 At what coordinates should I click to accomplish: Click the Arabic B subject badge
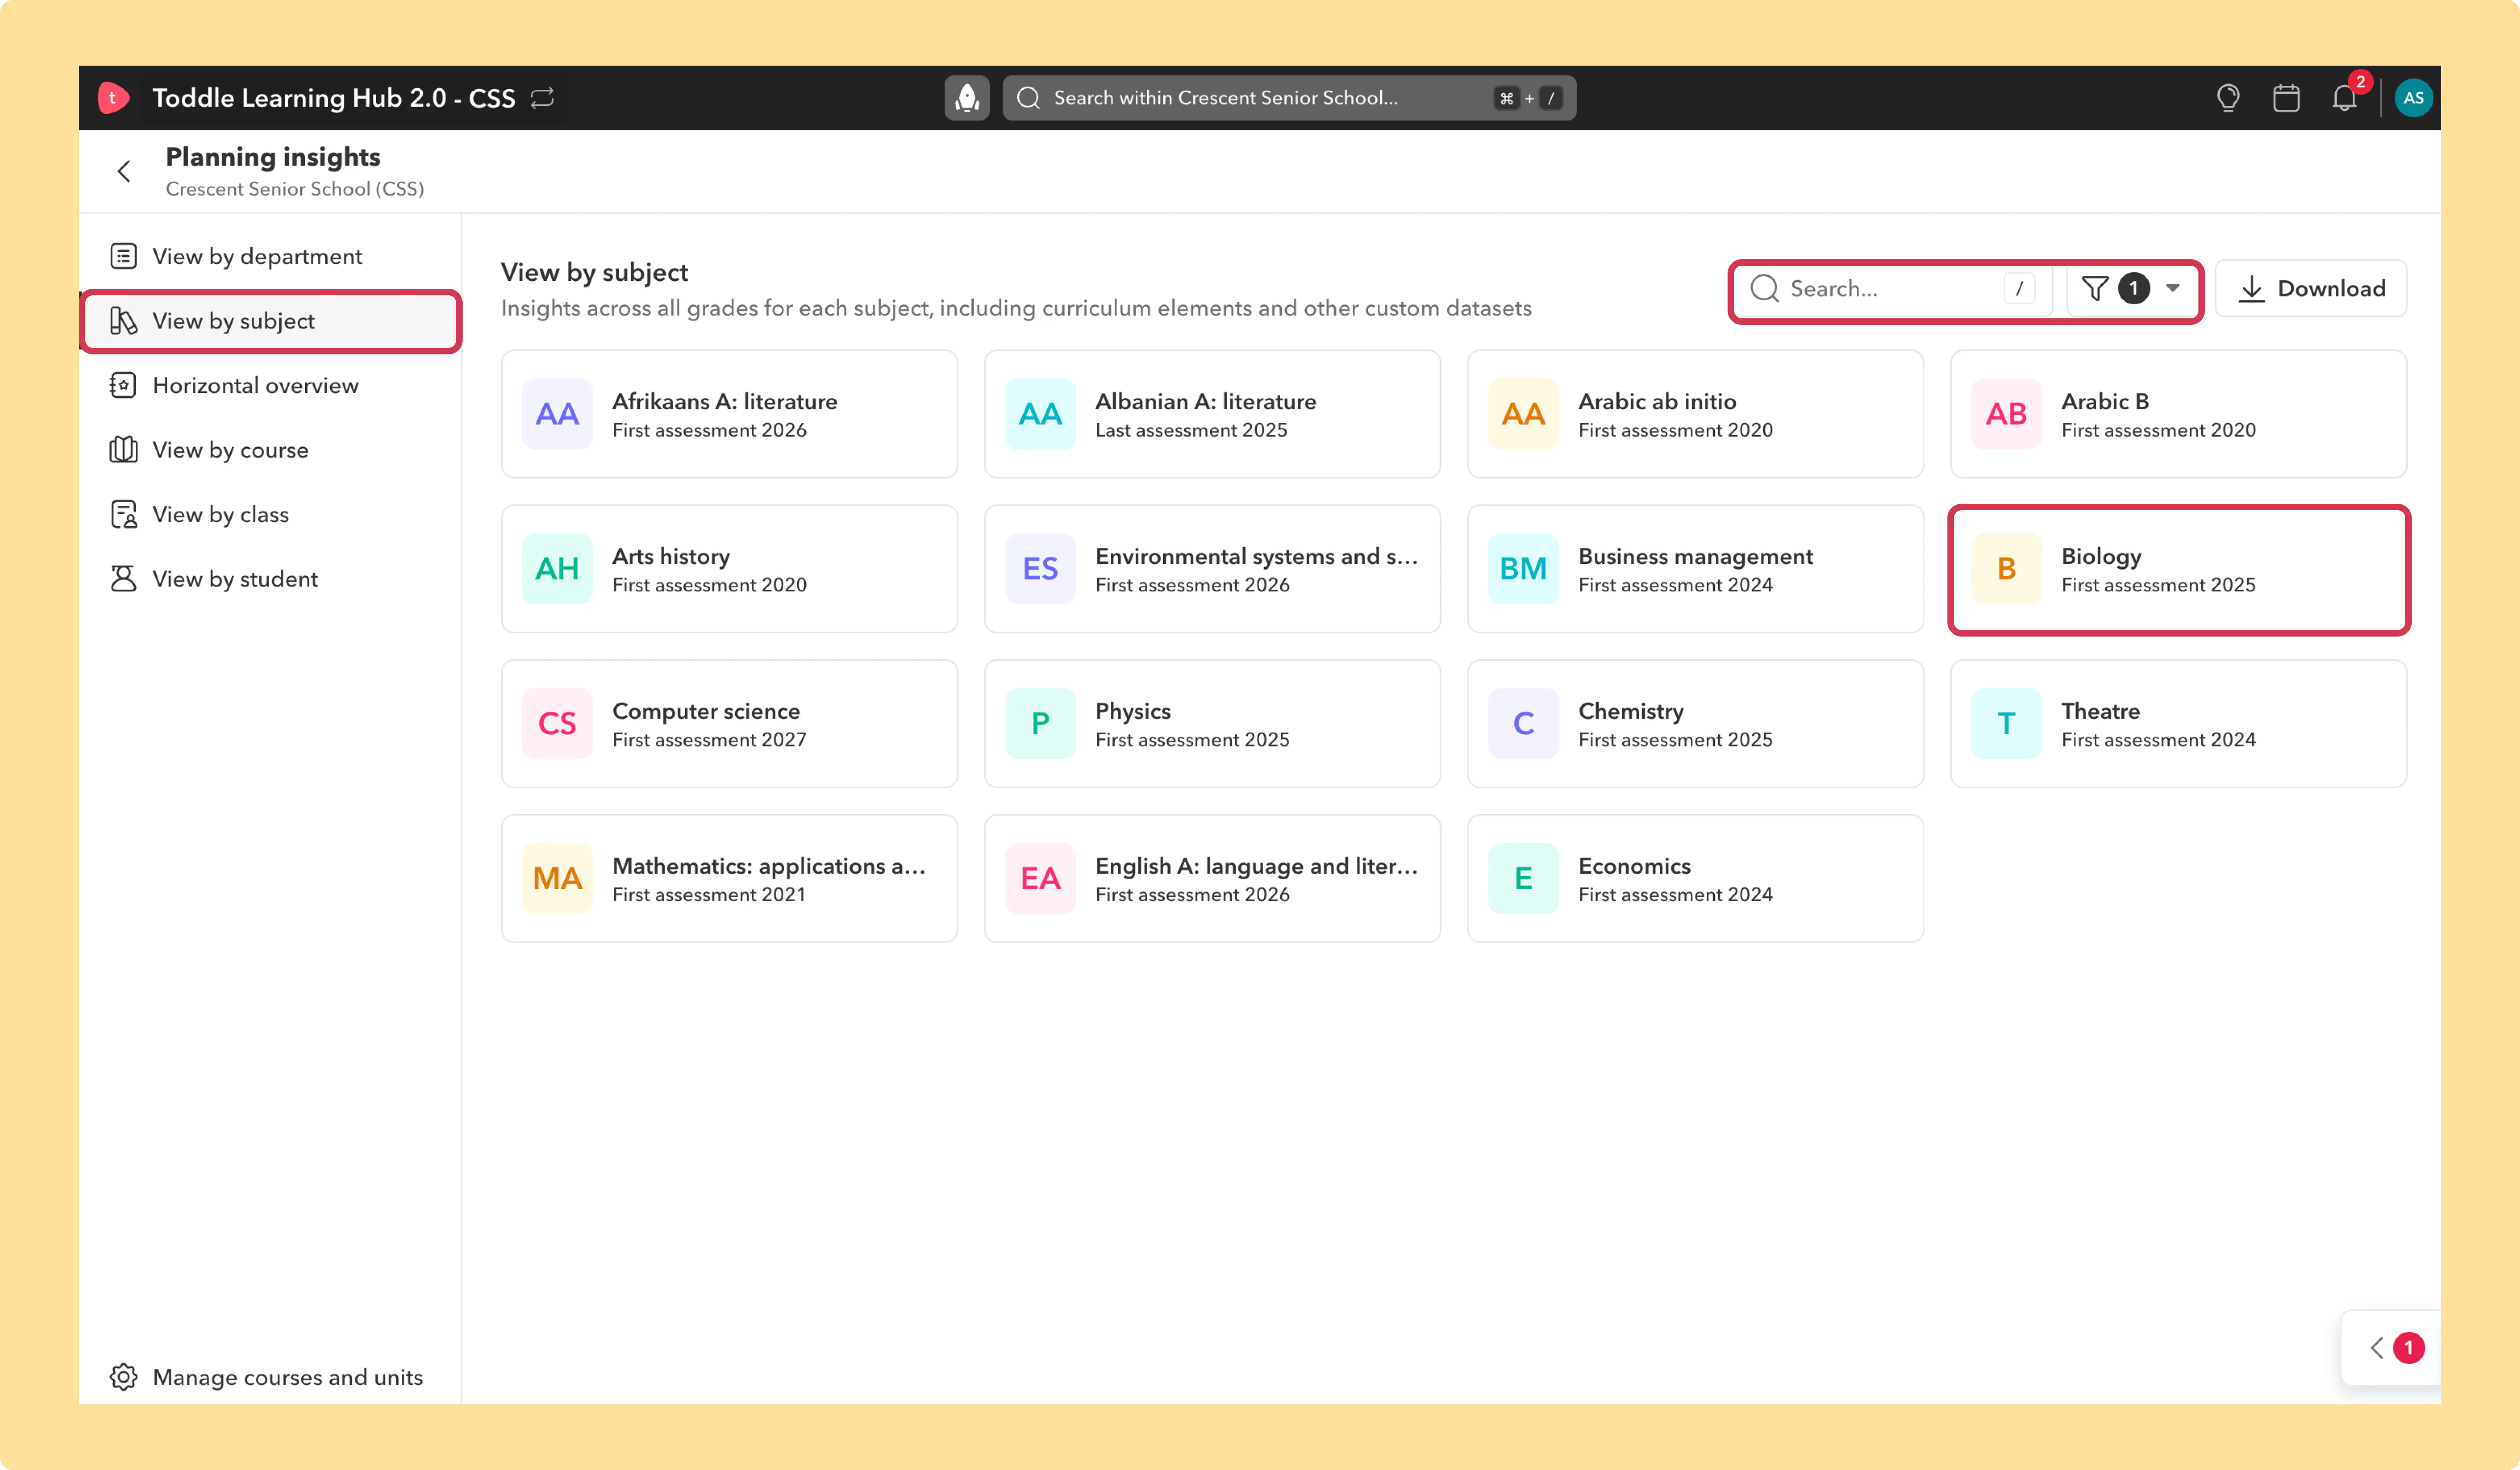(2006, 414)
